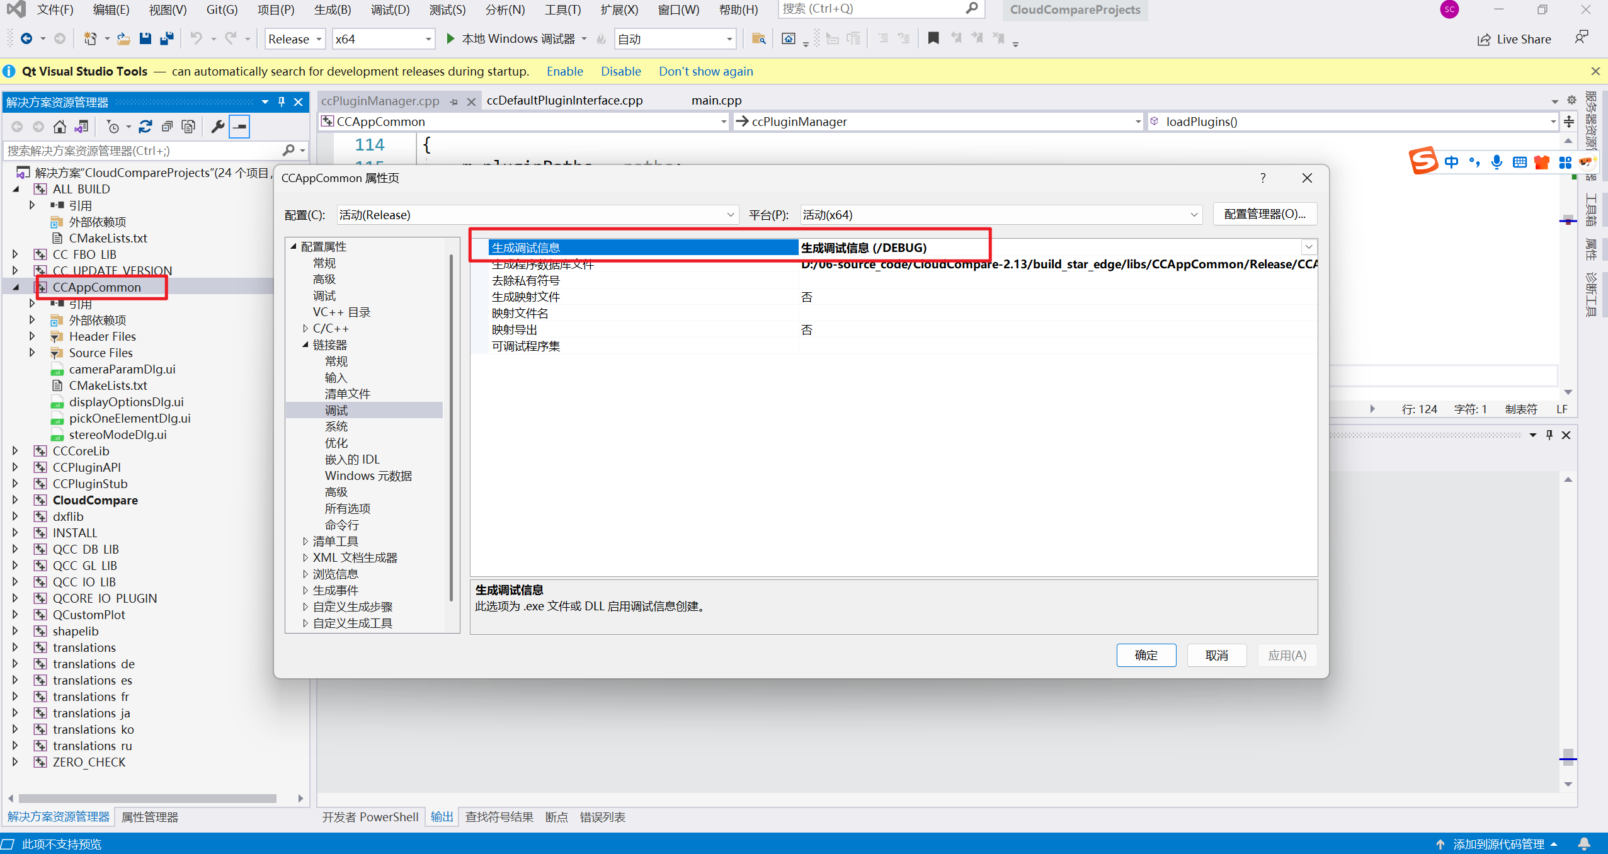This screenshot has width=1608, height=854.
Task: Click the Sogou toolbox grid icon
Action: (x=1565, y=162)
